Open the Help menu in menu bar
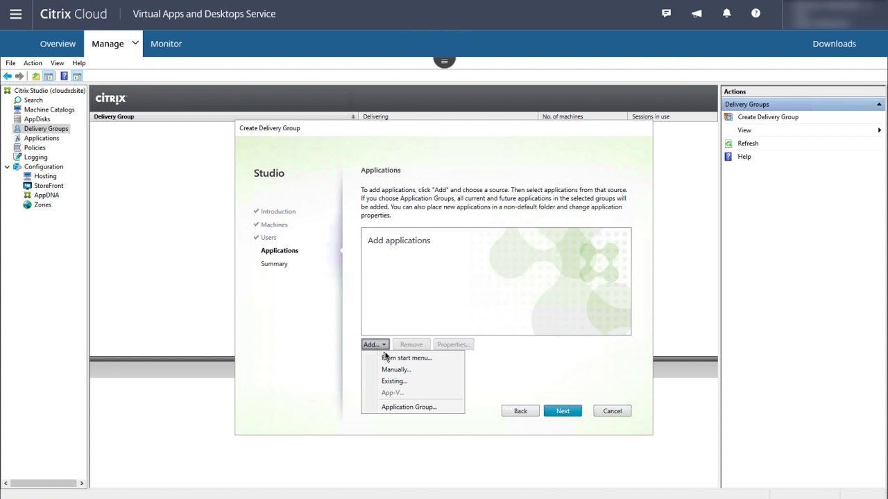Viewport: 888px width, 499px height. (79, 63)
